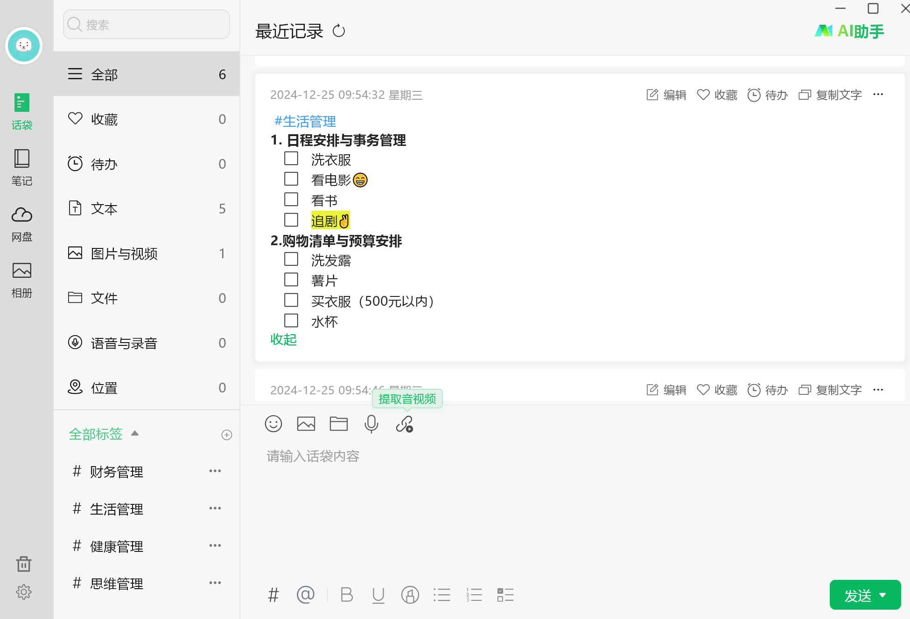Mark 薯片 item as done
The image size is (910, 619).
pos(291,280)
